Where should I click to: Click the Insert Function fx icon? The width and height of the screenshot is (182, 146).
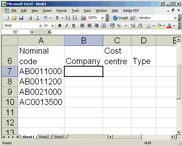49,32
